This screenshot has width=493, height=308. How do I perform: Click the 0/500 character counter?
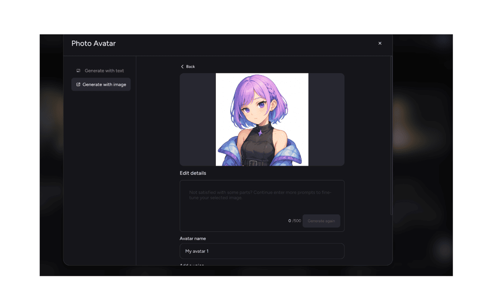pyautogui.click(x=295, y=221)
